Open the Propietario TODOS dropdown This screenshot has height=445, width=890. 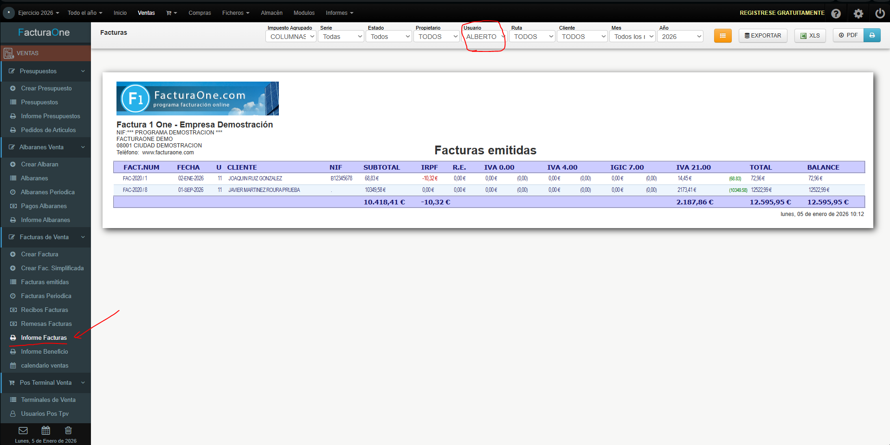[x=437, y=37]
